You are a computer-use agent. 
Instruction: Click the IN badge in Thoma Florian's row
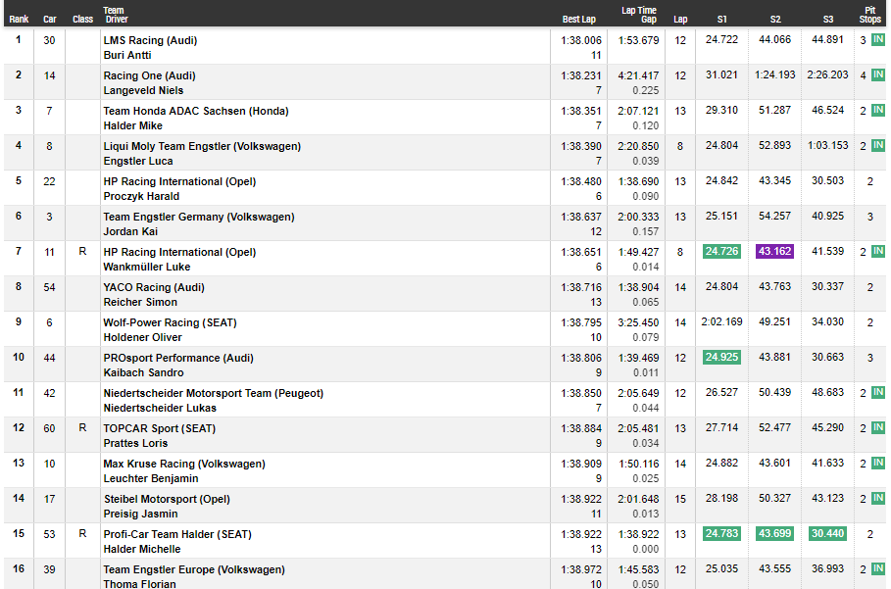click(x=878, y=568)
